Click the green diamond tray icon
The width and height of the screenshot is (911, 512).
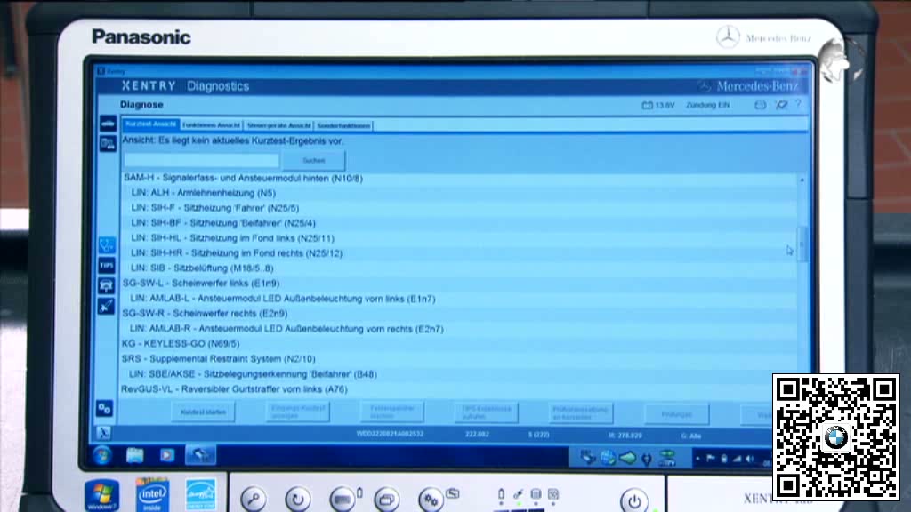point(627,459)
